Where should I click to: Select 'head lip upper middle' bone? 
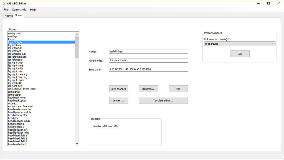coord(41,112)
